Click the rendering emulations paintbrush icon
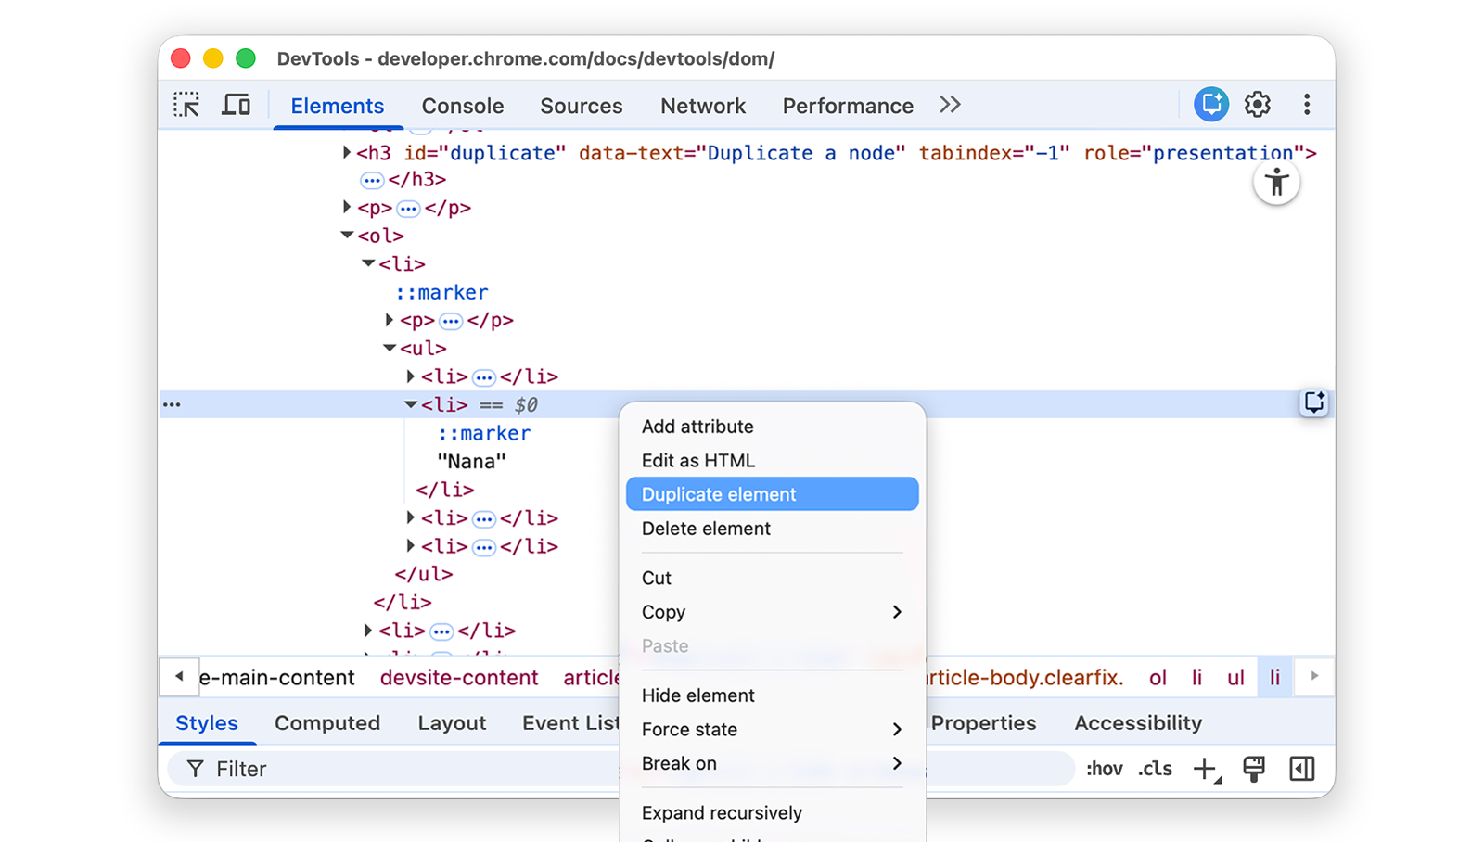This screenshot has width=1484, height=842. (1255, 769)
